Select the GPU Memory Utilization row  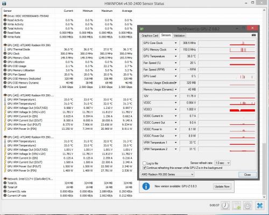coord(68,70)
